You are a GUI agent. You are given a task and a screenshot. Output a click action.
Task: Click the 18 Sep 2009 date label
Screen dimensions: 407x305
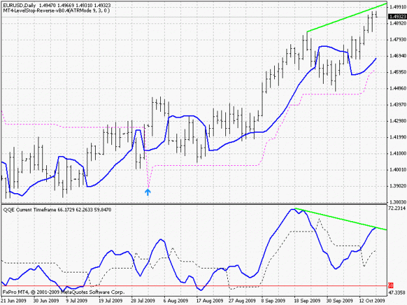point(307,300)
